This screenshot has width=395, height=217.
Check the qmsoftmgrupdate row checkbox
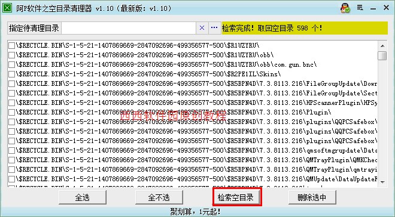[11, 150]
